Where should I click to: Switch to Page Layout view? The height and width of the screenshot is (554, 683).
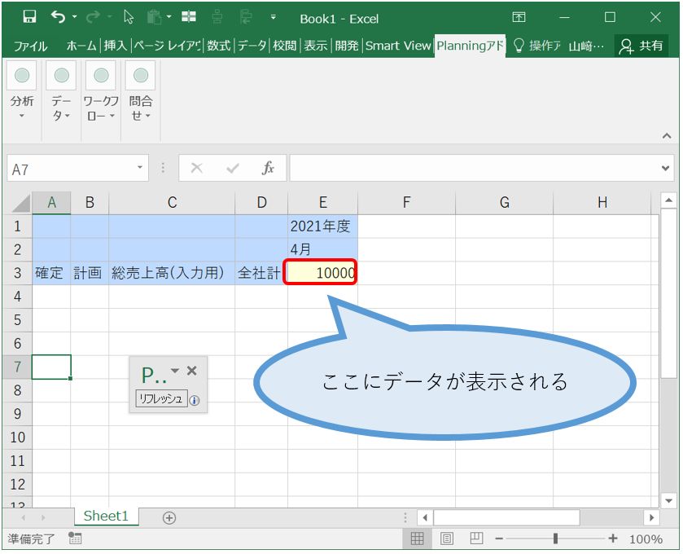point(447,539)
